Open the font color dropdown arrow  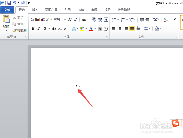click(95, 29)
